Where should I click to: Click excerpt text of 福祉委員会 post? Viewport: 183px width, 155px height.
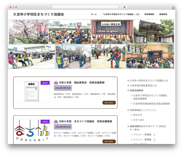[85, 96]
